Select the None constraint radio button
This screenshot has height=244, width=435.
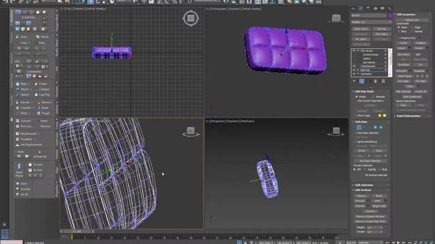pyautogui.click(x=399, y=27)
